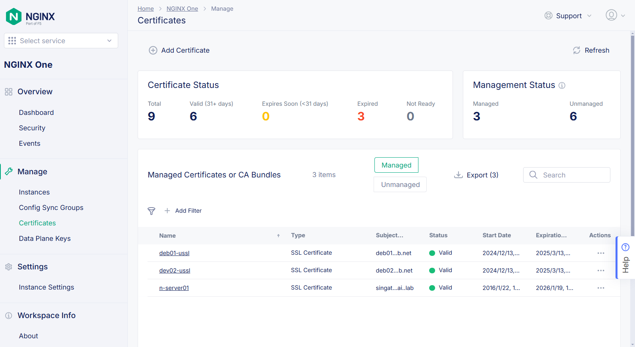
Task: Click the Add Certificate plus icon
Action: (x=153, y=50)
